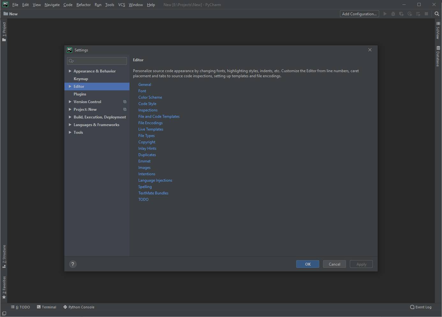442x317 pixels.
Task: Click the Stop square icon in toolbar
Action: click(426, 14)
